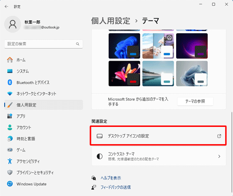The width and height of the screenshot is (233, 196).
Task: Open アプリ settings
Action: (x=43, y=116)
